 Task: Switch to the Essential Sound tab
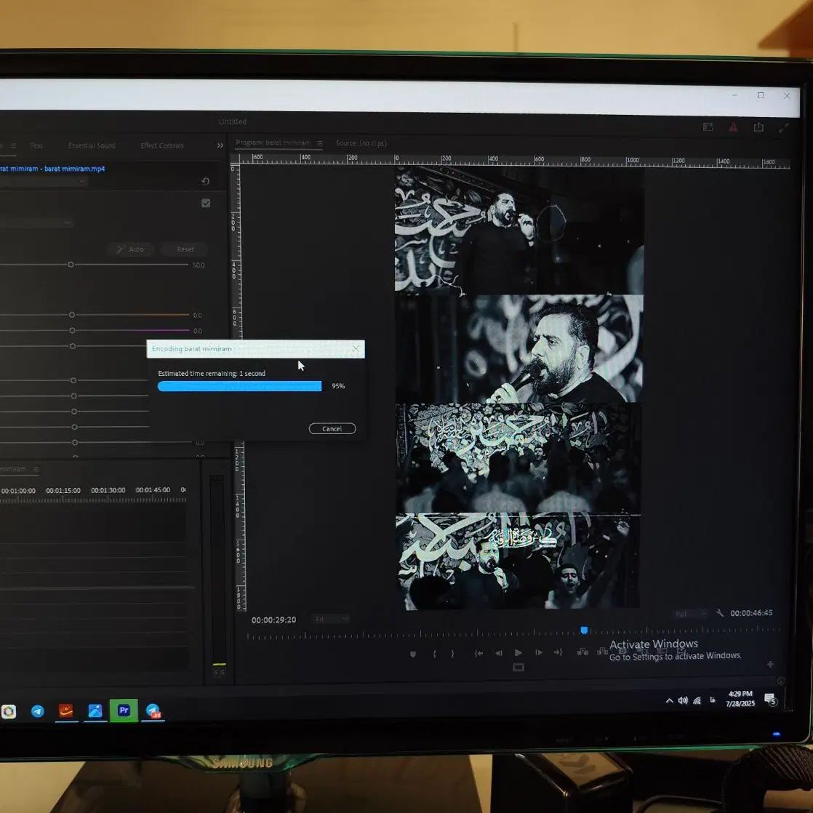coord(92,145)
